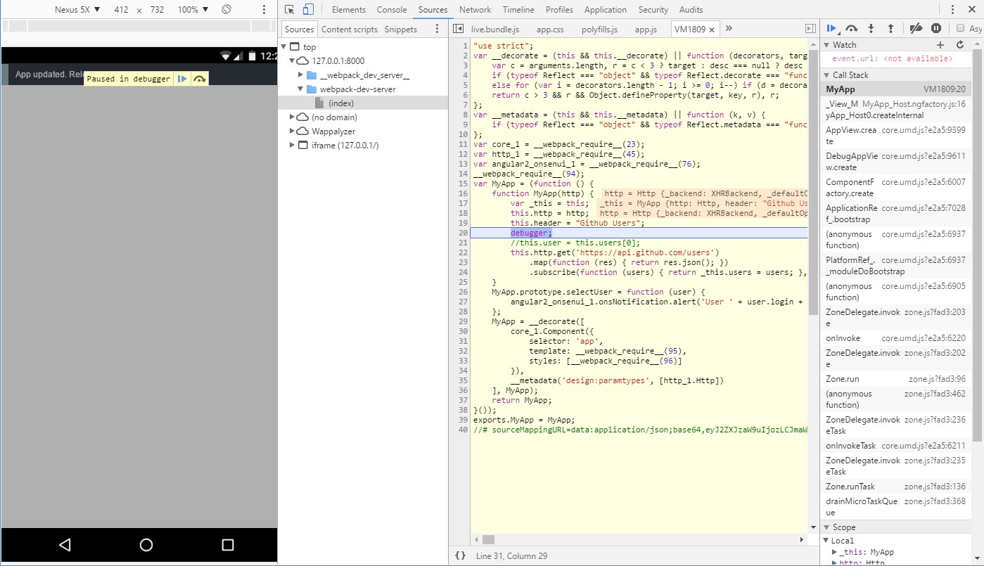This screenshot has width=984, height=566.
Task: Switch to the Network tab
Action: [475, 10]
